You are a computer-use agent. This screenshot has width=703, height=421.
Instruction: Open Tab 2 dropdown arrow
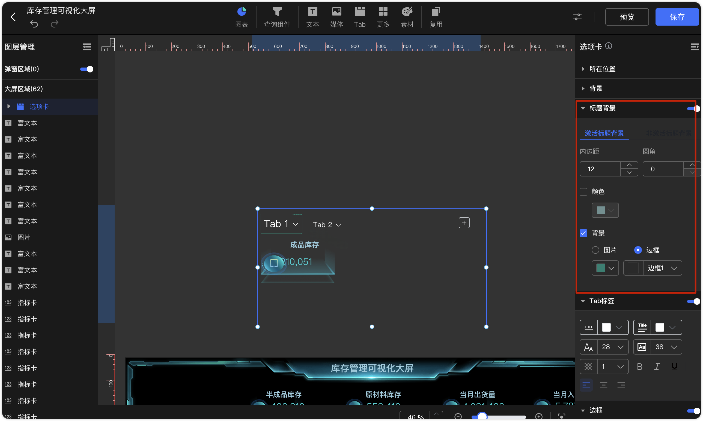pyautogui.click(x=338, y=225)
